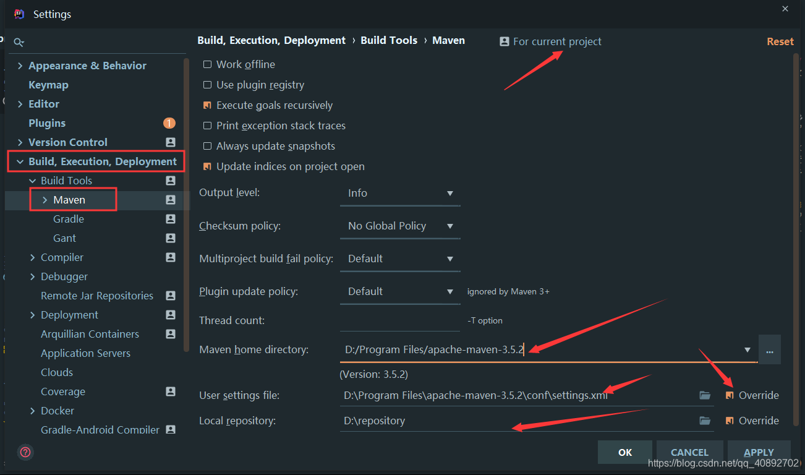Click project icon beside Coverage

pyautogui.click(x=171, y=392)
